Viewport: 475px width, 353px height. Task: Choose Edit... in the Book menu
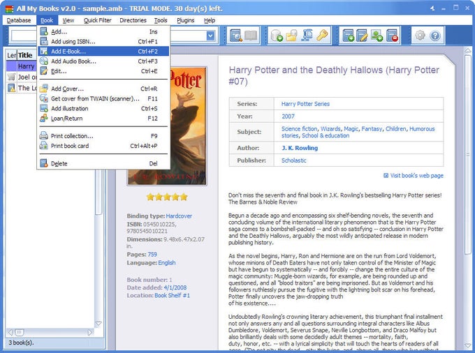coord(103,71)
